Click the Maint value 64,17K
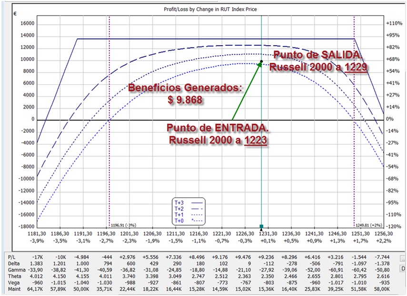The height and width of the screenshot is (296, 407). tap(35, 289)
